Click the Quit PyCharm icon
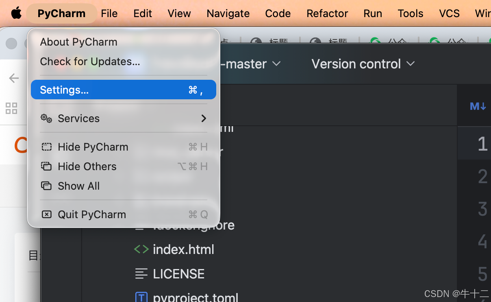 coord(46,214)
